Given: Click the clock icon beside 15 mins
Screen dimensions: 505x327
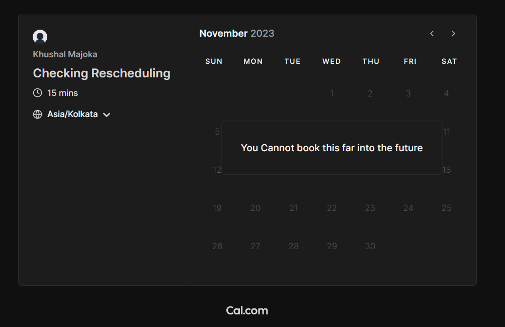Looking at the screenshot, I should point(37,92).
